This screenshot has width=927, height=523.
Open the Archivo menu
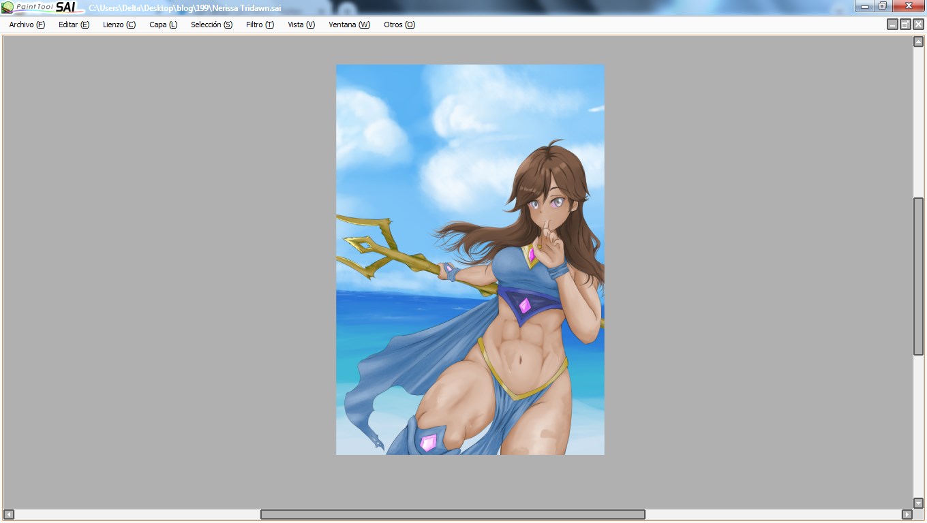tap(27, 25)
